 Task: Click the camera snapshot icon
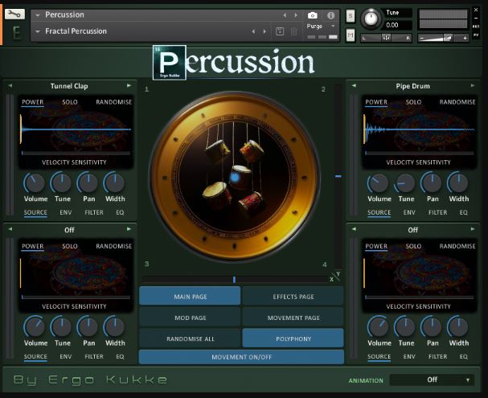(313, 15)
